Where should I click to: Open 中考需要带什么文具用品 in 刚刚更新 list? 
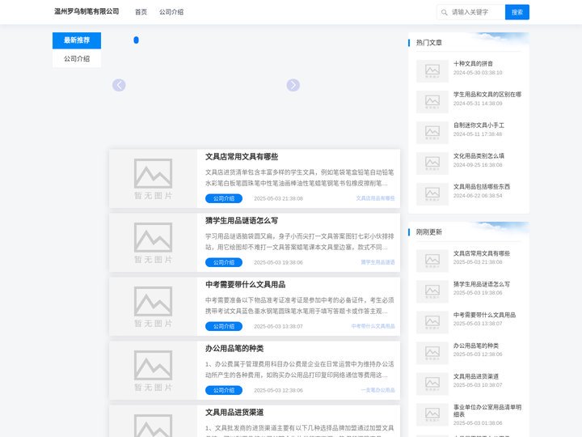pos(484,315)
